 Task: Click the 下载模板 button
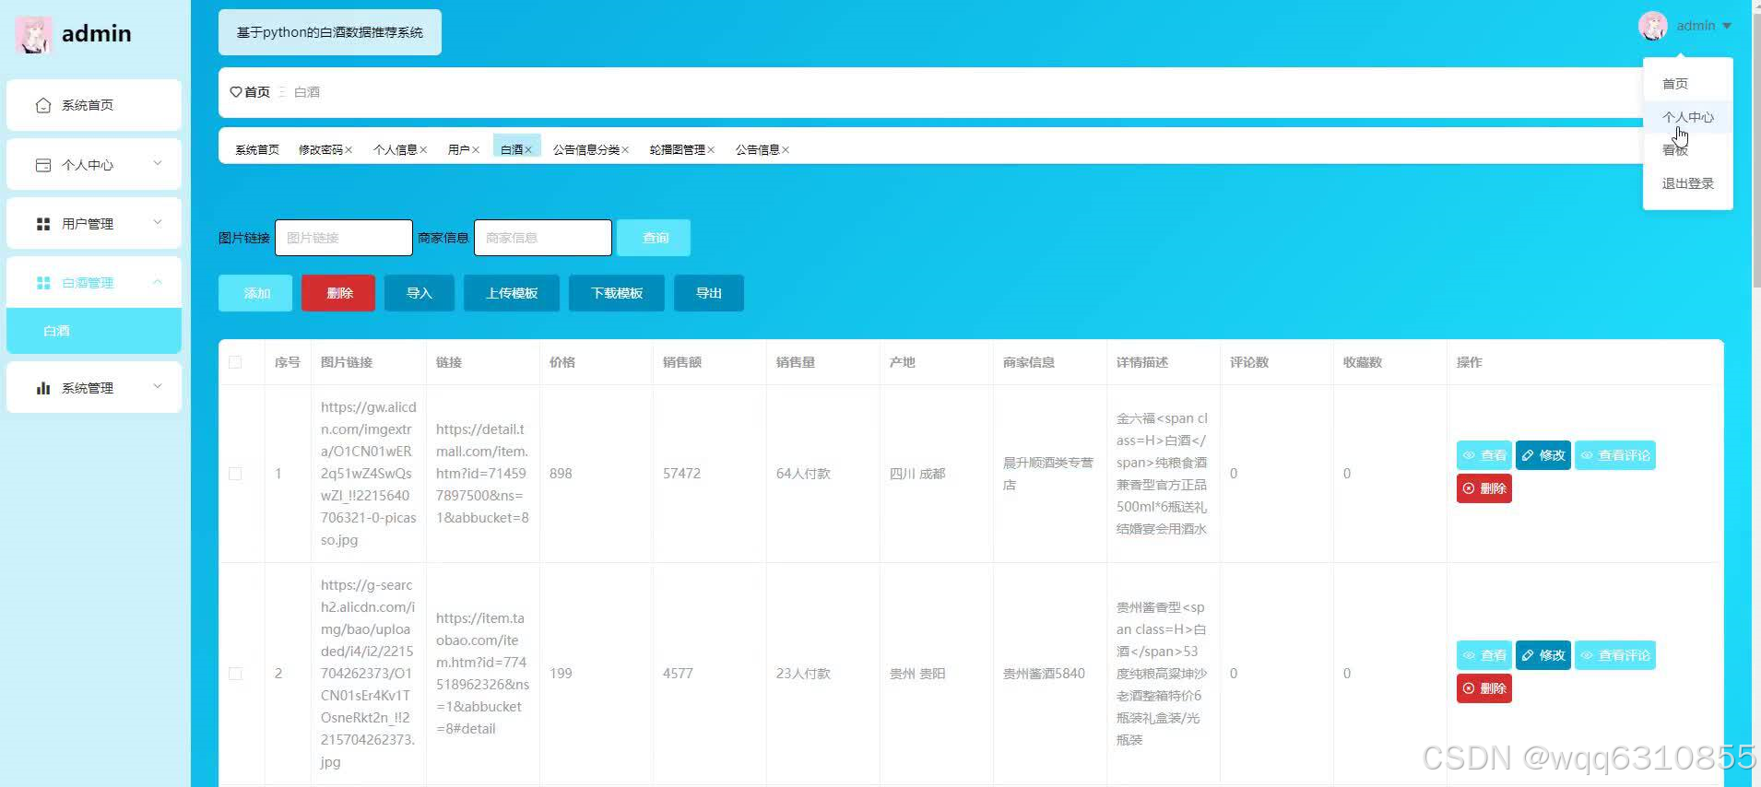pyautogui.click(x=617, y=293)
